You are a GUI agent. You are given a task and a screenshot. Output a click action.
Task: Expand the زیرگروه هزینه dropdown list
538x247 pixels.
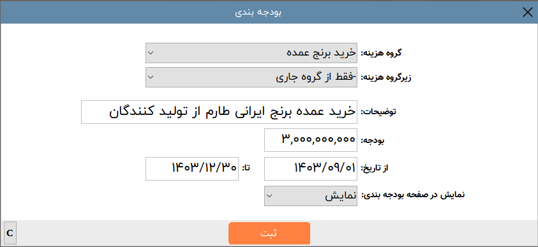251,77
